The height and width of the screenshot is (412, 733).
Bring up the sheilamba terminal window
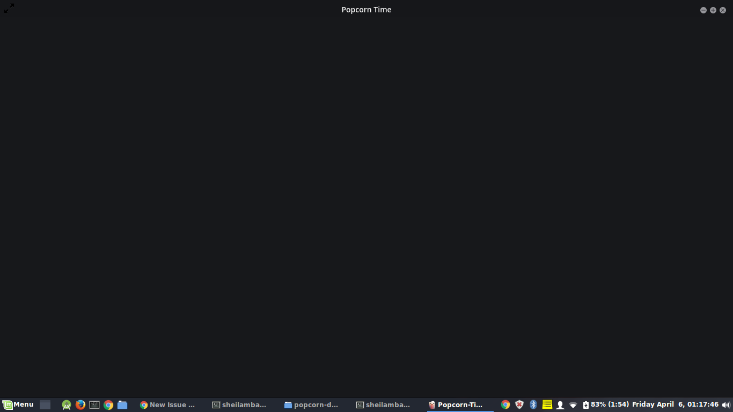(x=240, y=404)
